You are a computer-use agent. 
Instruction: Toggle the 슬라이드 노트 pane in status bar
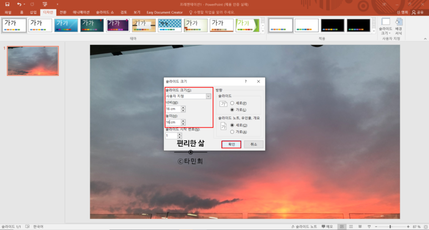(x=304, y=227)
